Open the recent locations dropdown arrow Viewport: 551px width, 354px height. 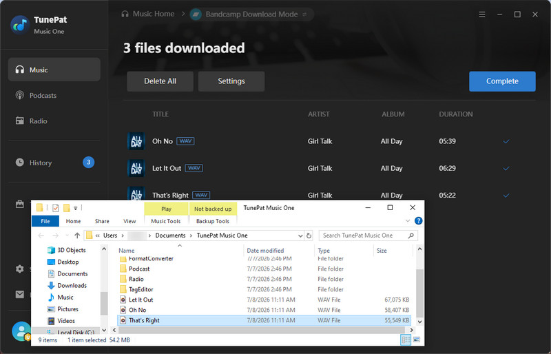pyautogui.click(x=67, y=236)
